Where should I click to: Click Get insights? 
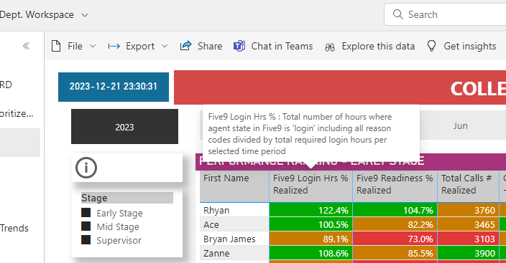click(x=470, y=47)
